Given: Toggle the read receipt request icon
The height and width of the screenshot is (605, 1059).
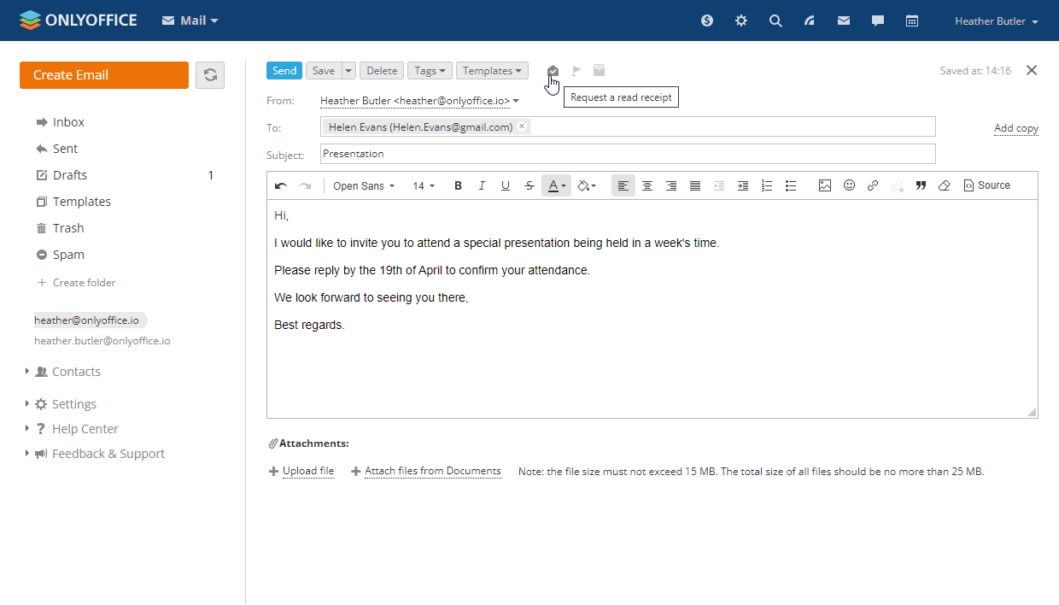Looking at the screenshot, I should pyautogui.click(x=553, y=71).
